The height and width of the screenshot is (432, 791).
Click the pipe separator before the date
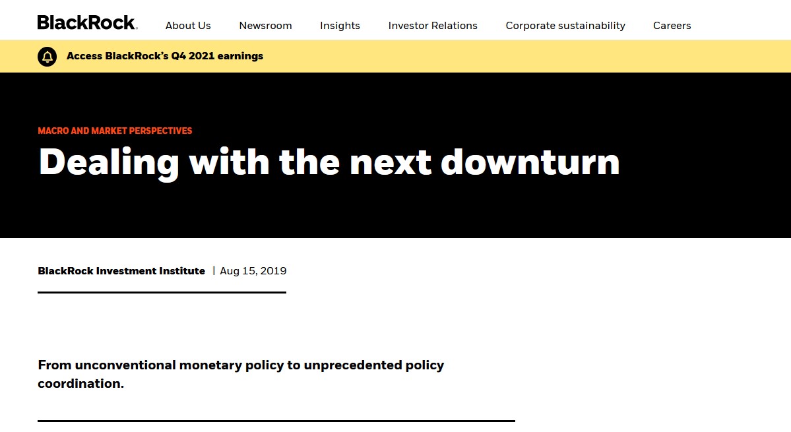coord(214,271)
